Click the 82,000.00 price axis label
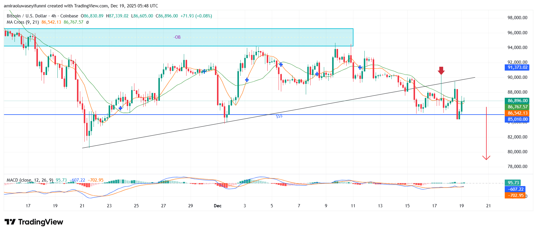Screen dimensions: 537x233 click(x=517, y=137)
